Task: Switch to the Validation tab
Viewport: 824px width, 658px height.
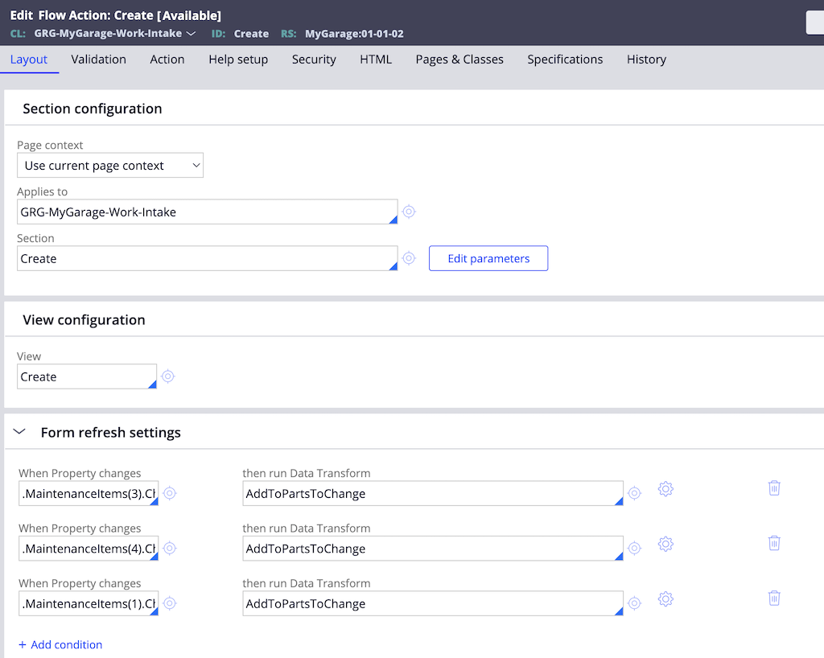Action: [98, 59]
